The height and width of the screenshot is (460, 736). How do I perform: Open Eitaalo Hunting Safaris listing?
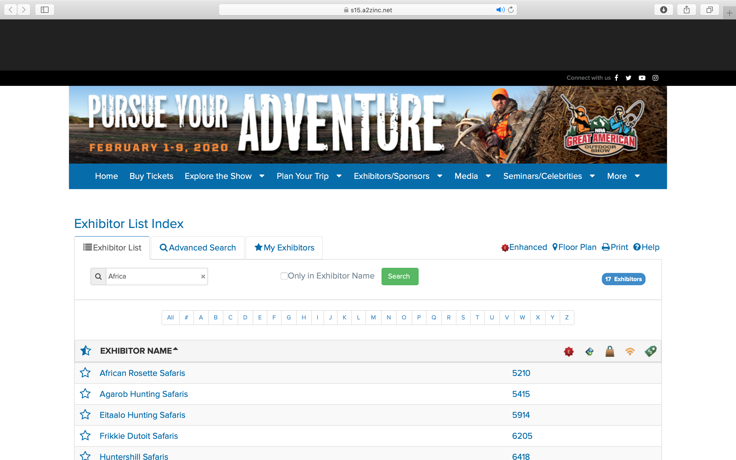pos(142,415)
